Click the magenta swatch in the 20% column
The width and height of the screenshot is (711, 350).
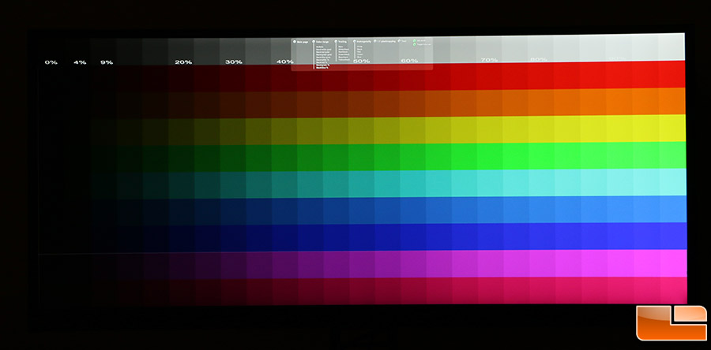(x=180, y=265)
